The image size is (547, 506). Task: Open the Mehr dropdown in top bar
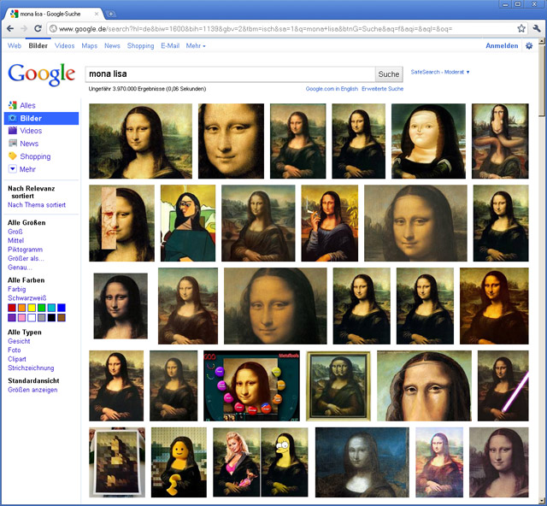coord(196,45)
